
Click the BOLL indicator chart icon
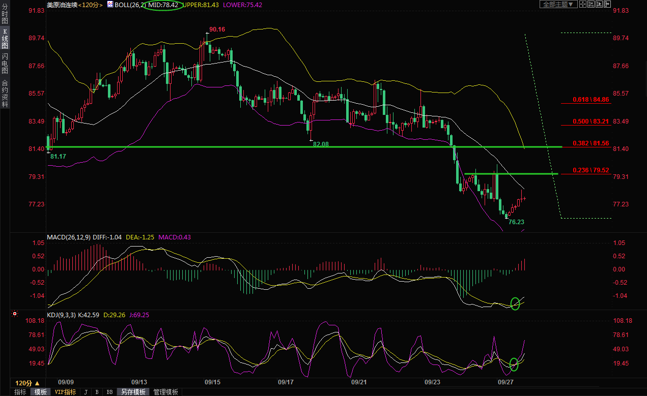(x=110, y=5)
